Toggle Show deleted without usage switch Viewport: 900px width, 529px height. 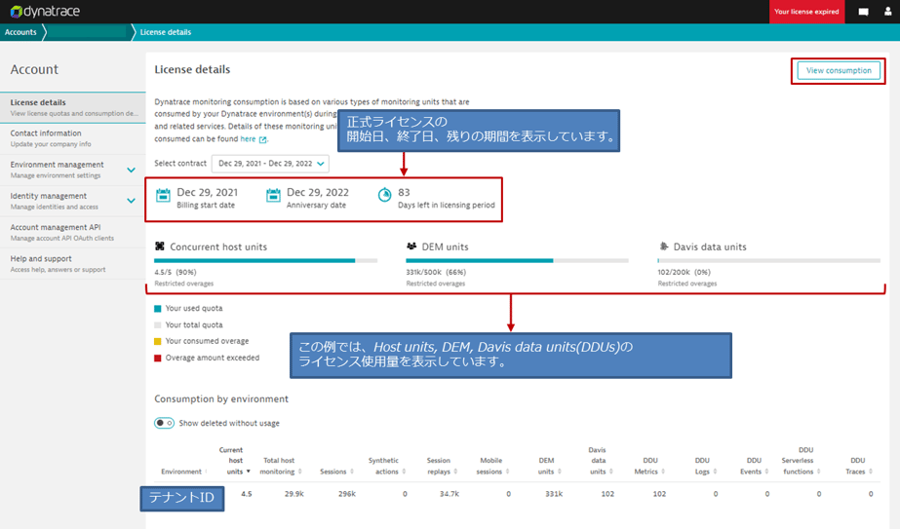[164, 423]
